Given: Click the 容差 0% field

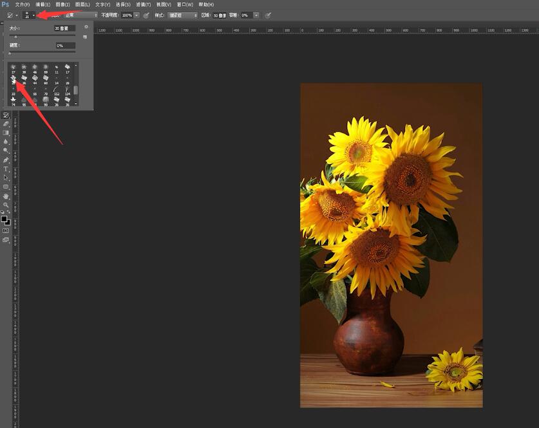Looking at the screenshot, I should (246, 15).
